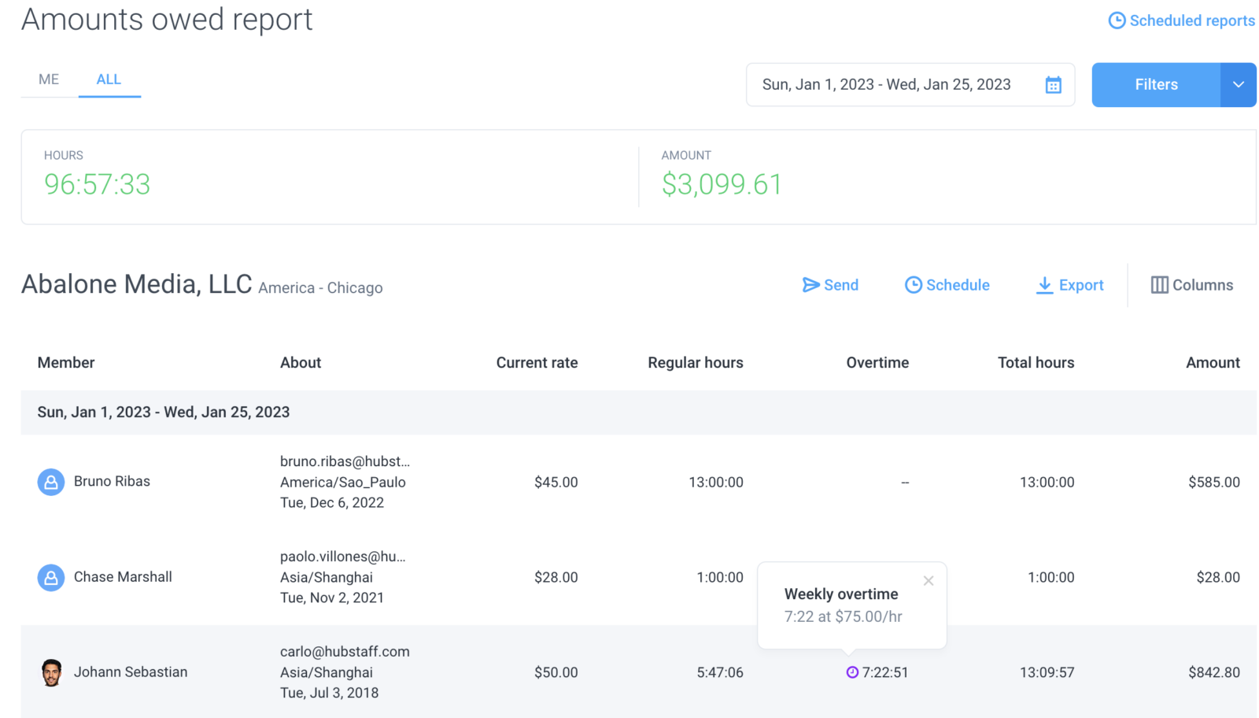Viewport: 1259px width, 718px height.
Task: Click the Amount column header
Action: pyautogui.click(x=1213, y=363)
